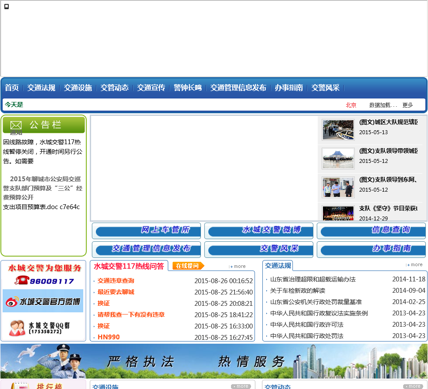The width and height of the screenshot is (428, 389).
Task: Open the 支队领导到东阿 news thumbnail
Action: pos(338,187)
